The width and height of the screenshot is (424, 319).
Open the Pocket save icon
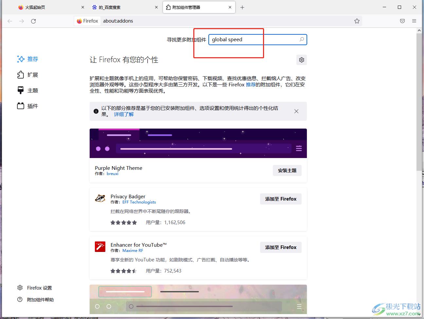point(402,21)
